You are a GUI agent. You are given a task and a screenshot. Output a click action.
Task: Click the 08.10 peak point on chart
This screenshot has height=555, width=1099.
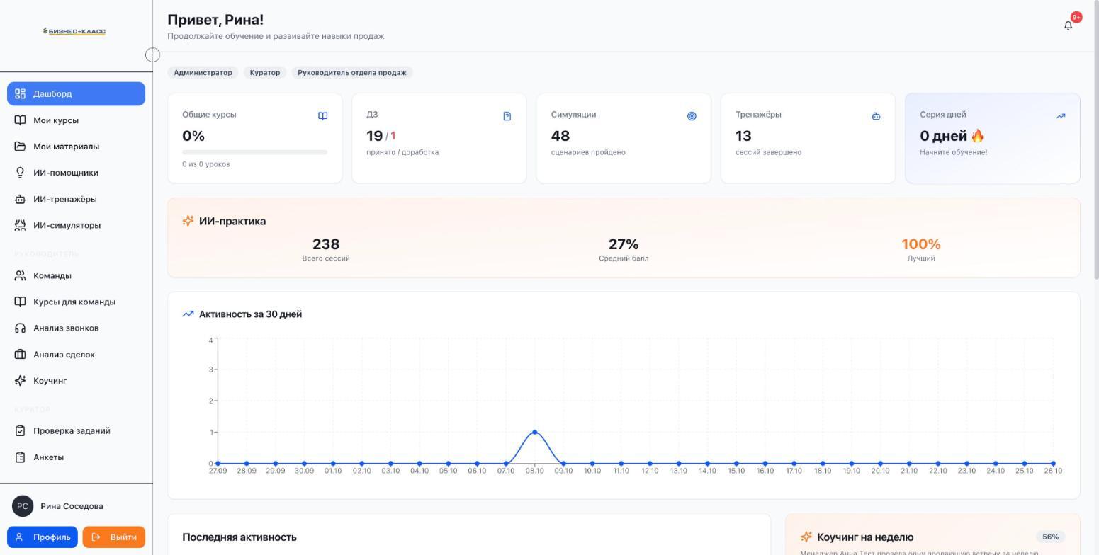pyautogui.click(x=534, y=432)
